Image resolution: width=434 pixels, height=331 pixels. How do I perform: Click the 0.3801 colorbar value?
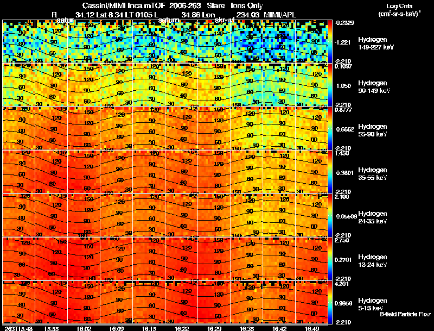click(345, 173)
